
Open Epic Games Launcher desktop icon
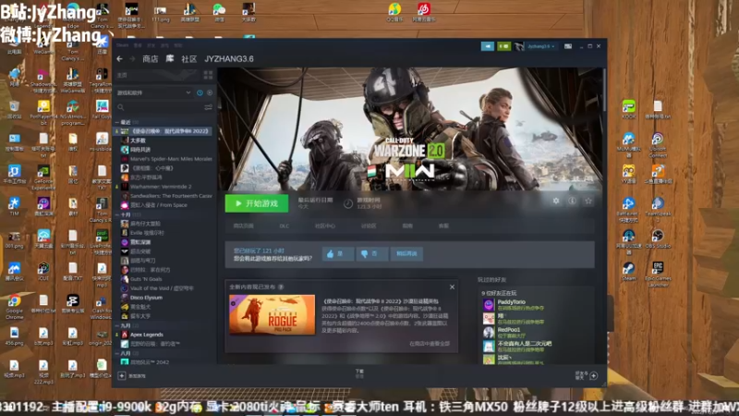[x=658, y=274]
